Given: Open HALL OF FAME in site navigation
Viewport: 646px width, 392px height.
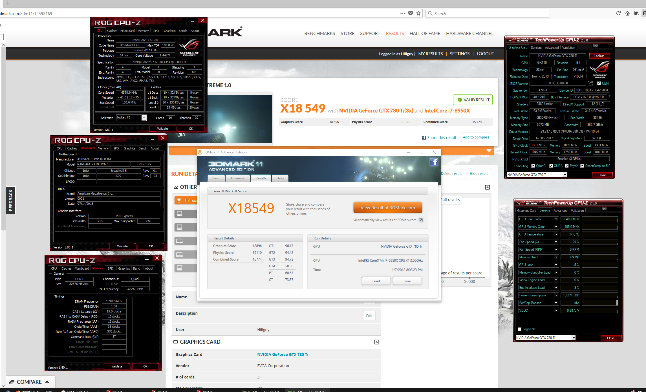Looking at the screenshot, I should [425, 33].
